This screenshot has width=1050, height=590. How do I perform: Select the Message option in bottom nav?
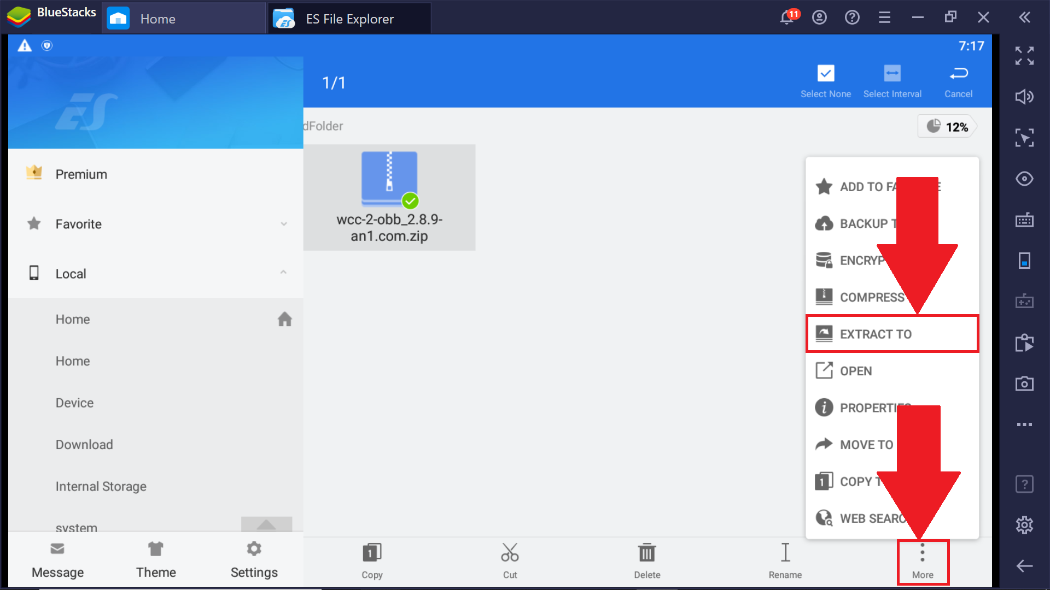tap(57, 562)
